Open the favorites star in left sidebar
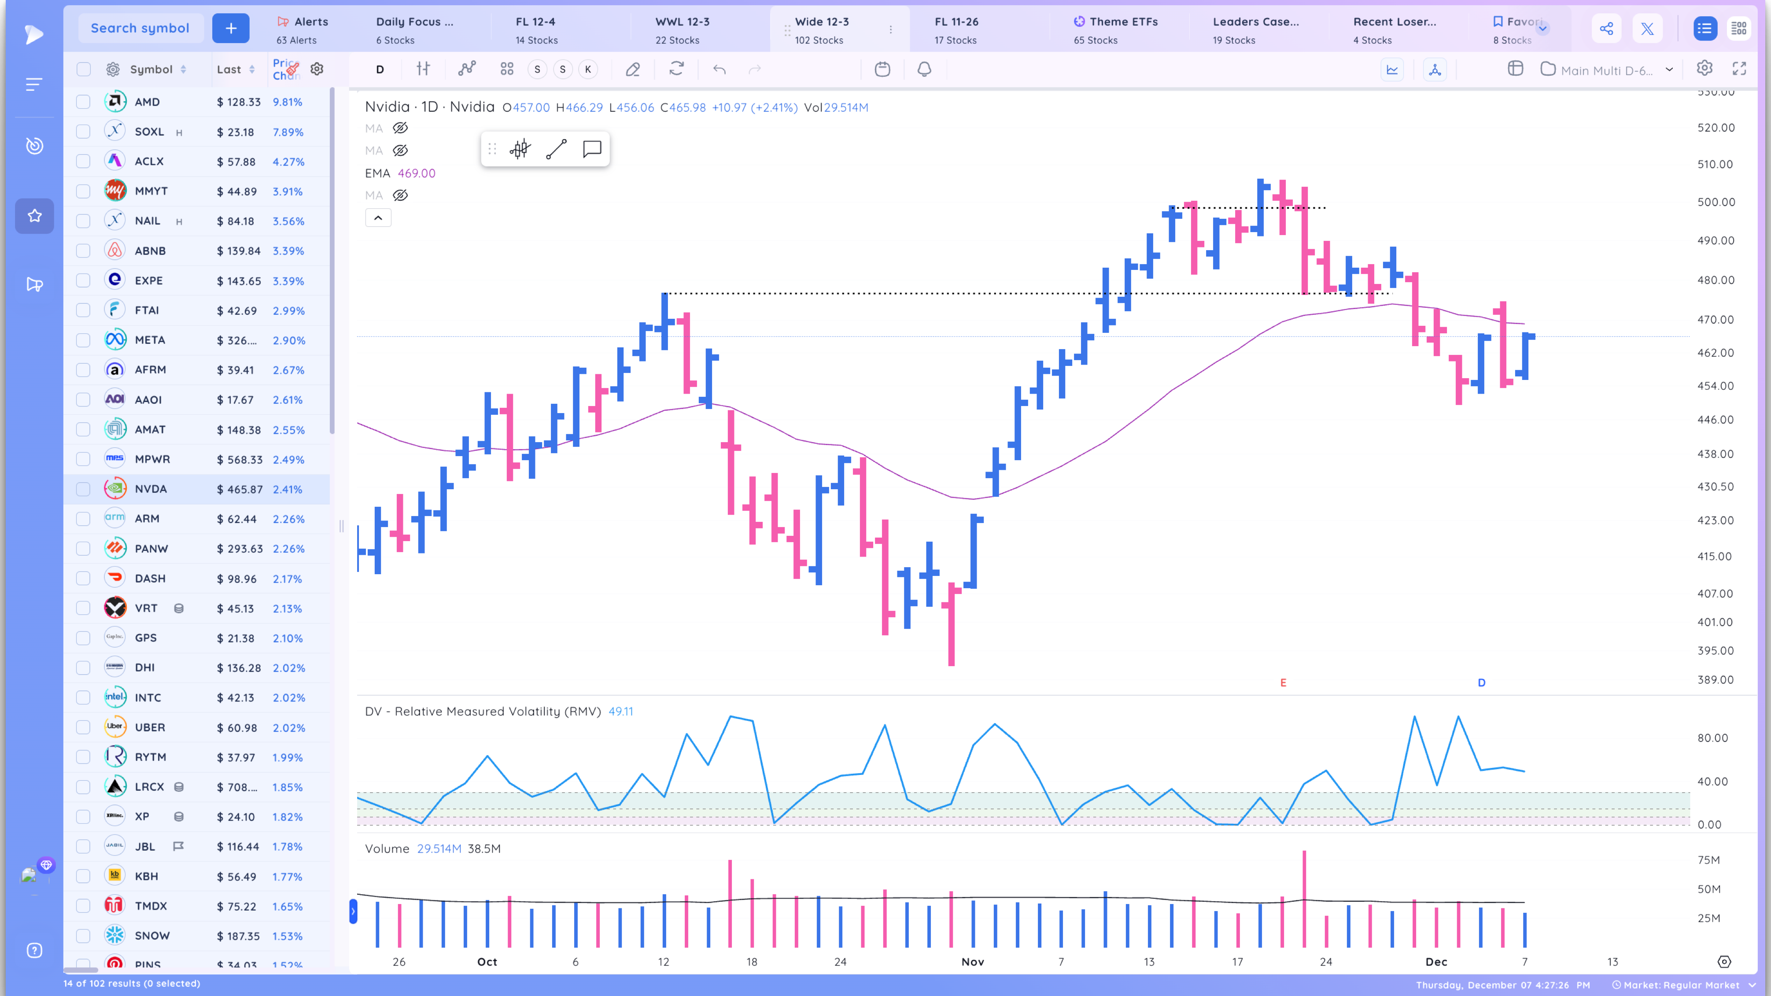This screenshot has height=996, width=1771. point(34,216)
